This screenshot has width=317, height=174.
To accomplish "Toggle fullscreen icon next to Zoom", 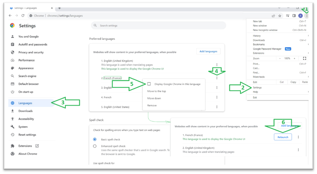I will click(304, 59).
